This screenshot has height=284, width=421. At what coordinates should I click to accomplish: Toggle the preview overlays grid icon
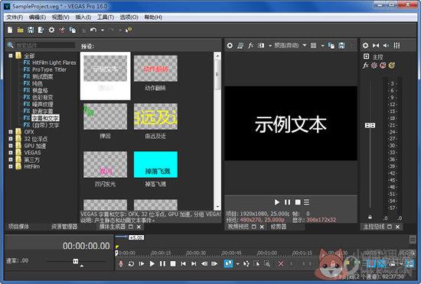pyautogui.click(x=313, y=46)
